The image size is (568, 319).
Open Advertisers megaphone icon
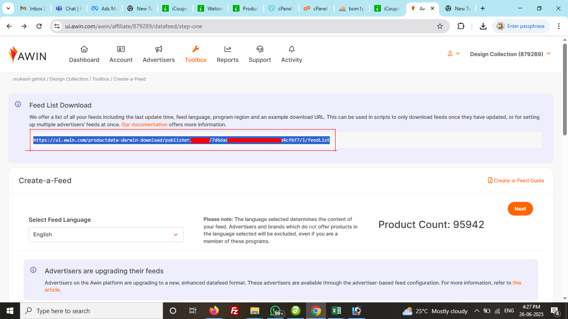coord(159,49)
